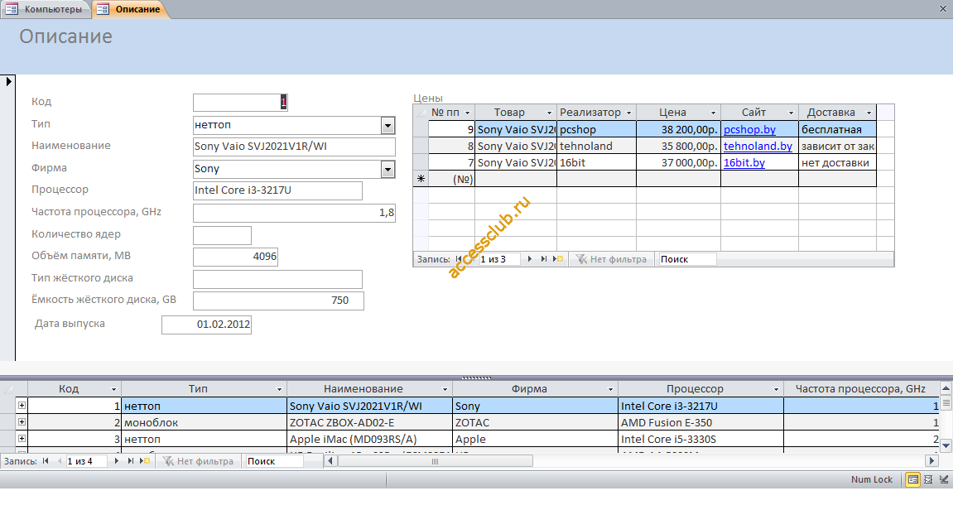Click the Тип жёсткого диска field
Image resolution: width=958 pixels, height=510 pixels.
click(x=277, y=279)
